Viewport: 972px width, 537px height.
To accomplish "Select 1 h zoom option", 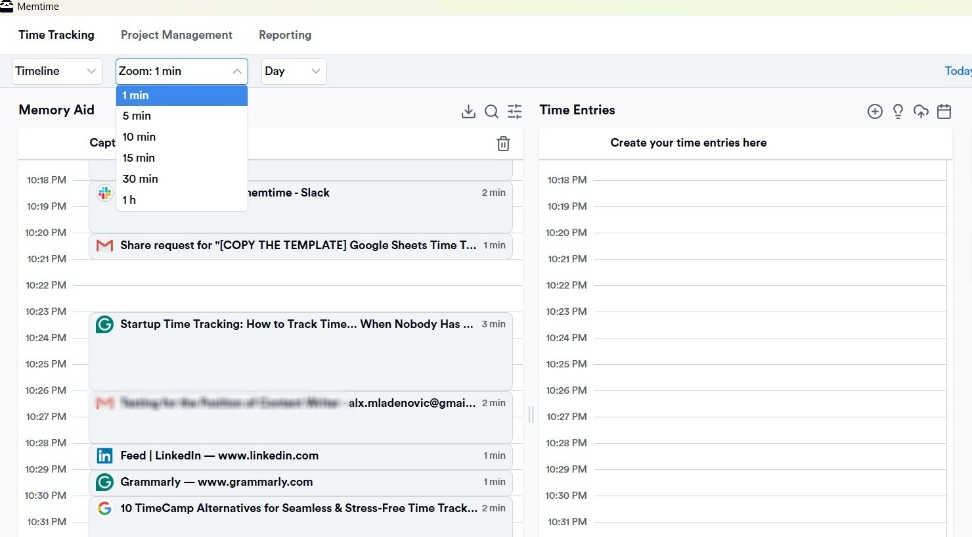I will coord(182,200).
